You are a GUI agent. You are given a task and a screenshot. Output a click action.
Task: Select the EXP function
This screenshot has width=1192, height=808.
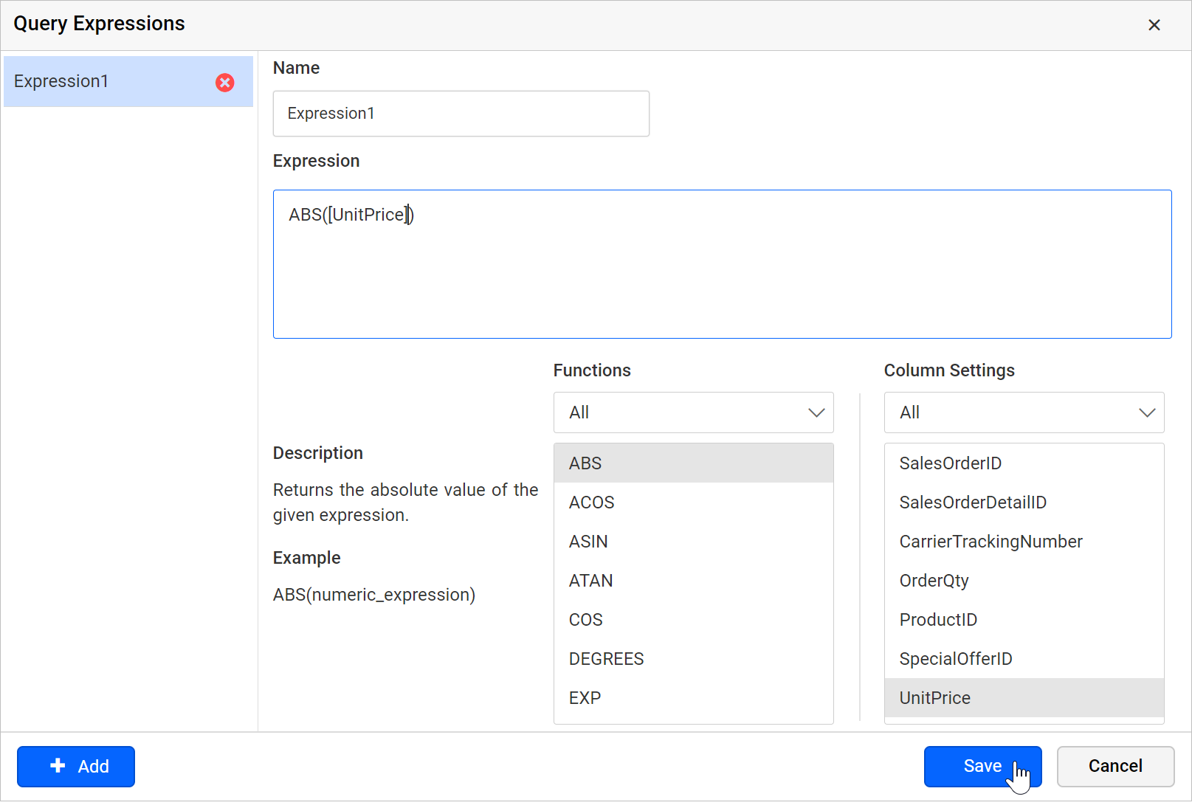694,698
